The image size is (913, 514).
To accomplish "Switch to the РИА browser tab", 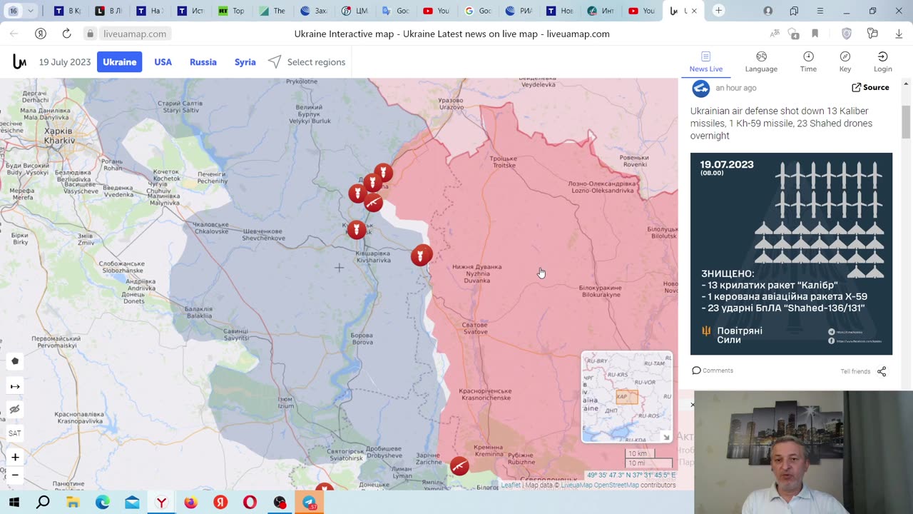I will point(519,11).
